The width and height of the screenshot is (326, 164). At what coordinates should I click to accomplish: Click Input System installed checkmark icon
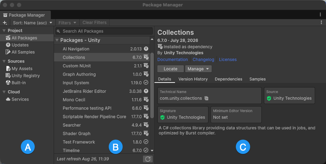point(146,83)
